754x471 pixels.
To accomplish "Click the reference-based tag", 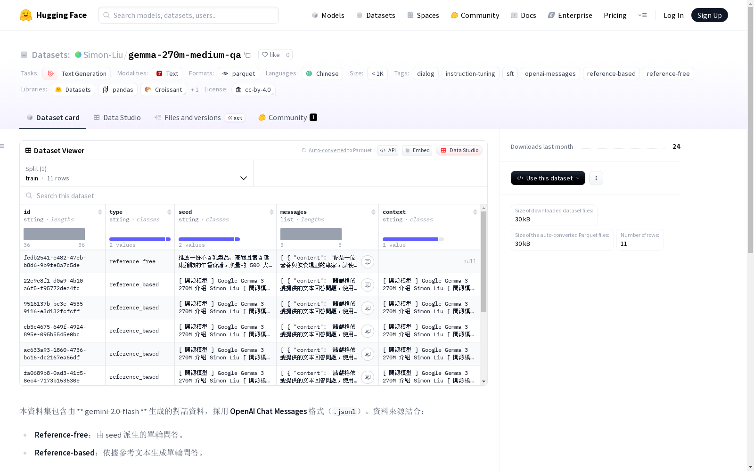I will pos(611,73).
